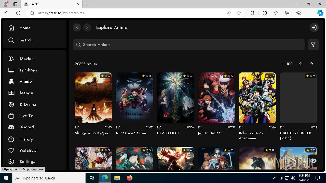Click the DEATH NOTE title text
The image size is (326, 183).
coord(169,133)
